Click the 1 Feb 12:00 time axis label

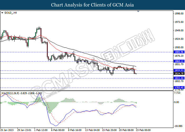tap(41, 130)
